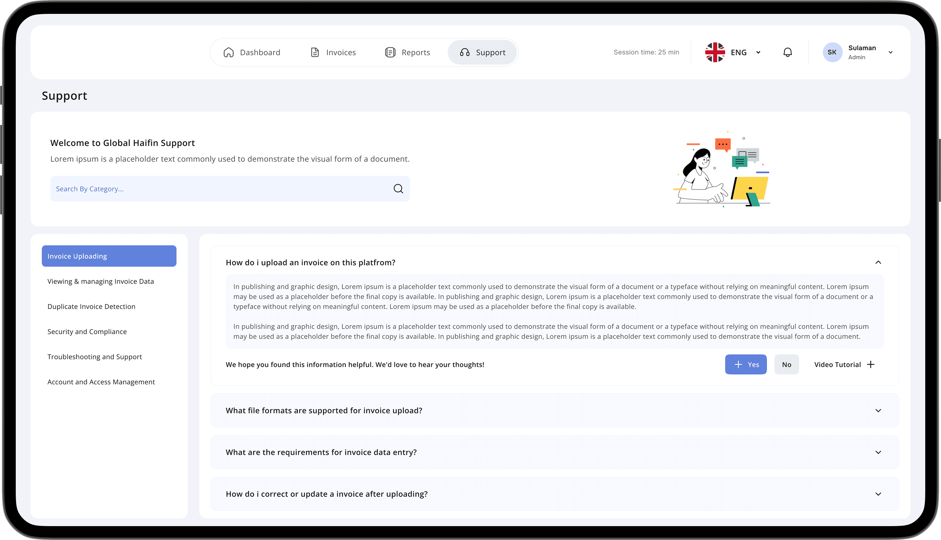Open the Dashboard tab

click(x=252, y=52)
